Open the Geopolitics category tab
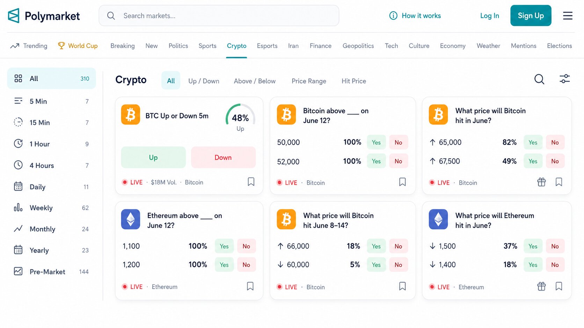The image size is (584, 328). click(358, 46)
